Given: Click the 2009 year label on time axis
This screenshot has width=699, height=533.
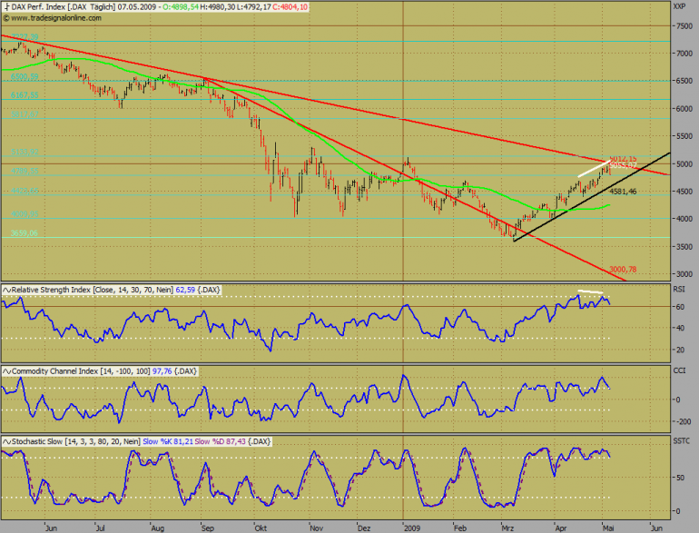Looking at the screenshot, I should 412,528.
